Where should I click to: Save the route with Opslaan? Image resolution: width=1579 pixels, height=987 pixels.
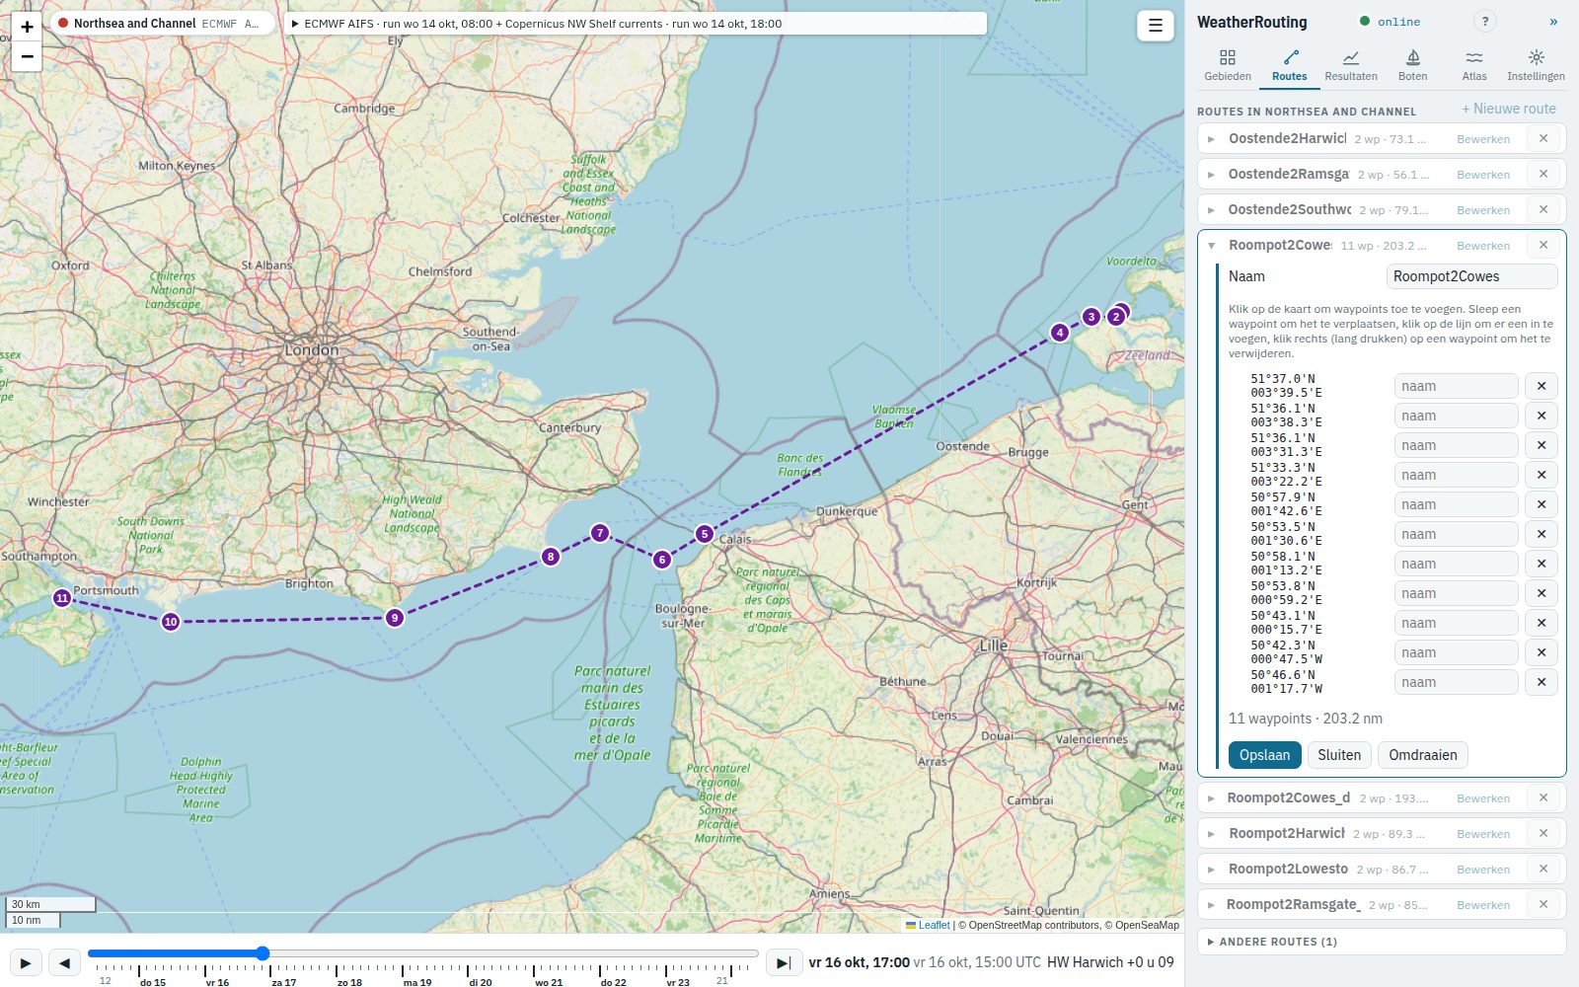click(x=1264, y=755)
